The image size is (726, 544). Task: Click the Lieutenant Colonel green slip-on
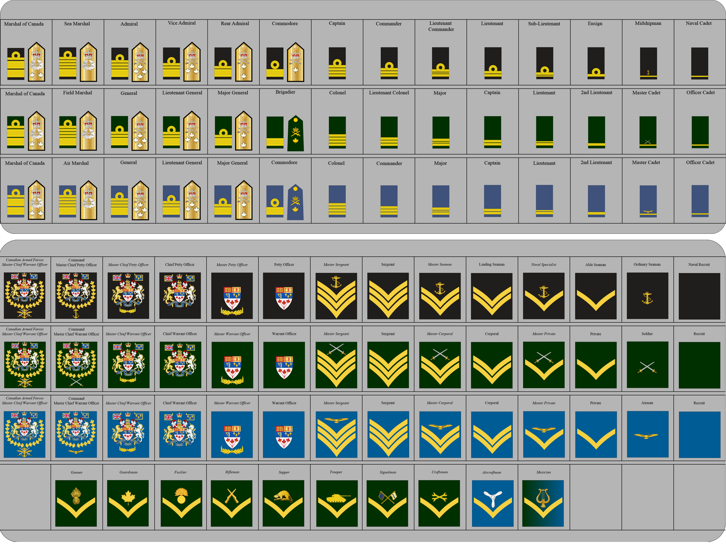click(389, 133)
